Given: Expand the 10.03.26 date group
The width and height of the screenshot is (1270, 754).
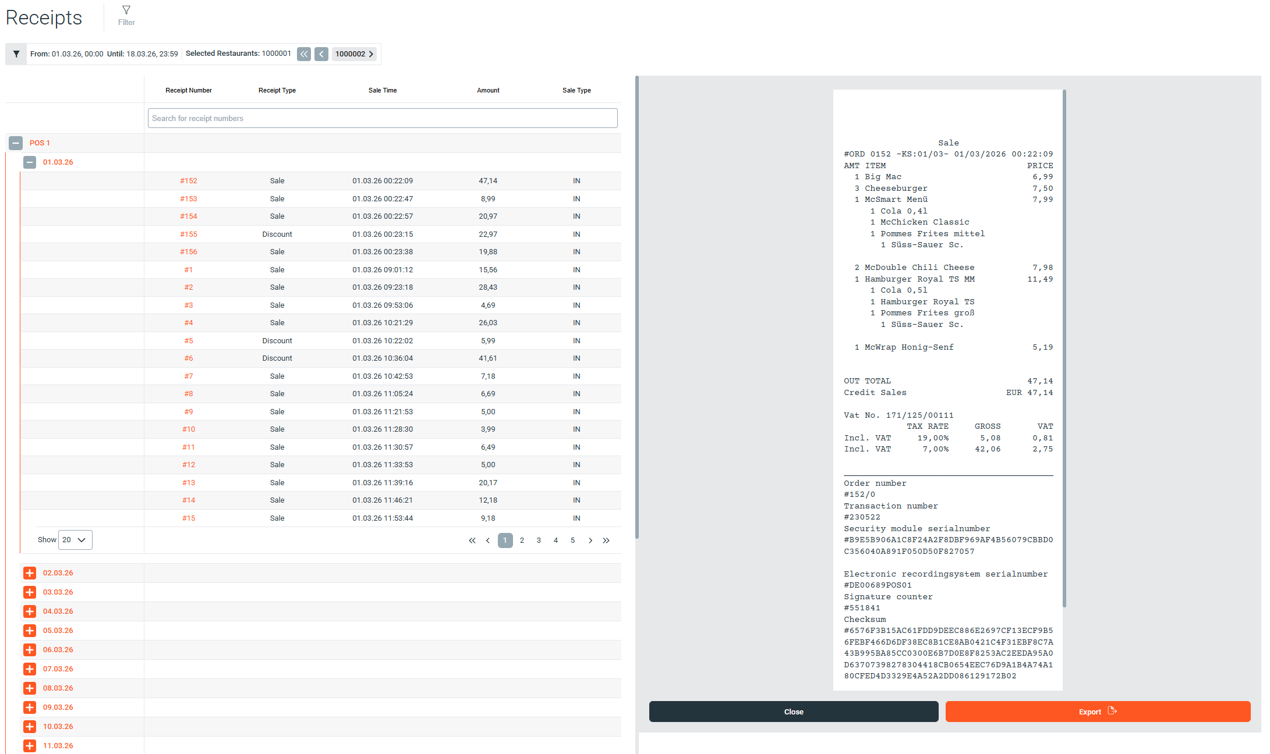Looking at the screenshot, I should pos(30,727).
